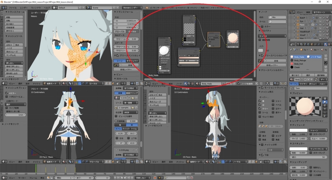The height and width of the screenshot is (180, 332).
Task: Add material slot with plus icon
Action: [326, 56]
